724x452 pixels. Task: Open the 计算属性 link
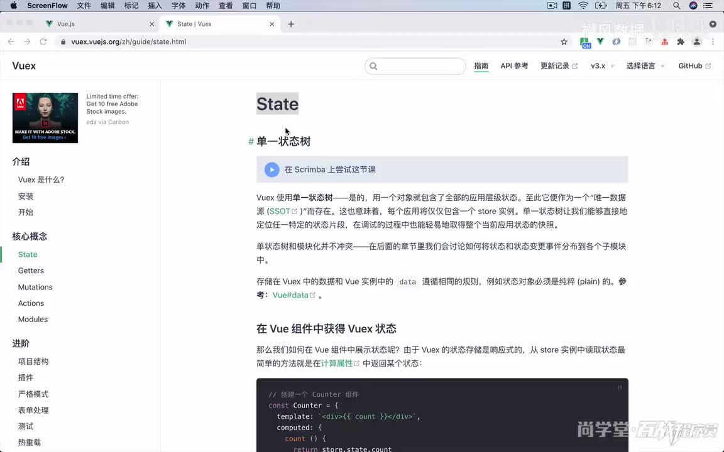coord(340,363)
